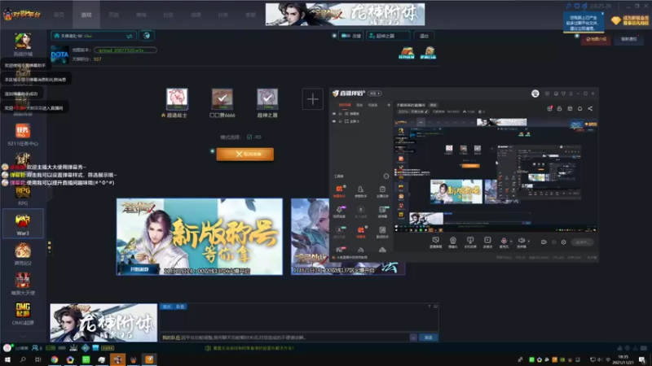Open the share icon in streaming window
Image resolution: width=652 pixels, height=366 pixels.
[590, 108]
